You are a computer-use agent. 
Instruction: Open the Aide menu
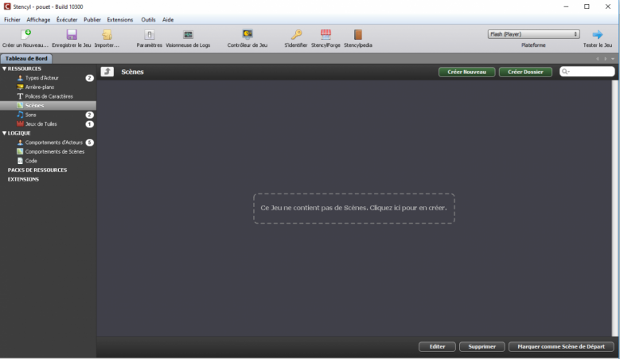168,19
